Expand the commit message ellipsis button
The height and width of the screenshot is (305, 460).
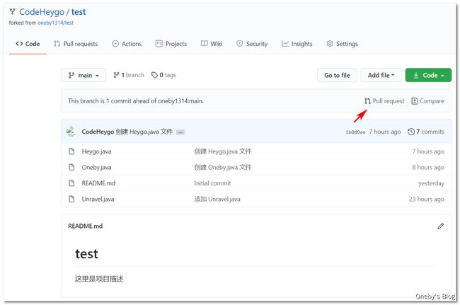click(x=180, y=132)
